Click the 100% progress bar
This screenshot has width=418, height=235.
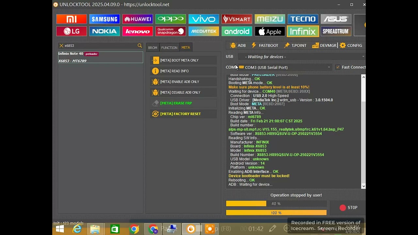[276, 213]
